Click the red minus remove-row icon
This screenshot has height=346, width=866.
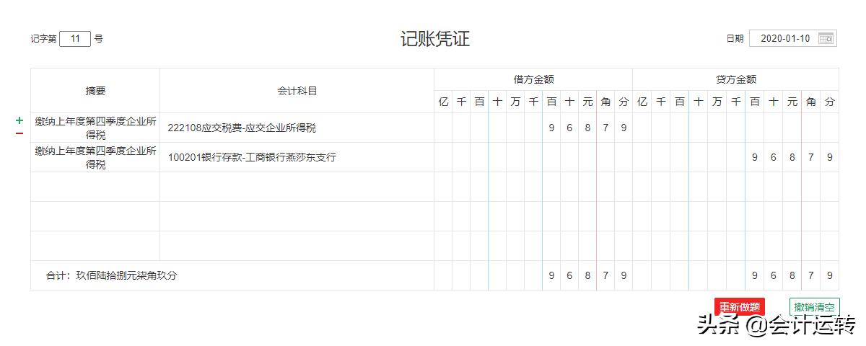pyautogui.click(x=19, y=133)
